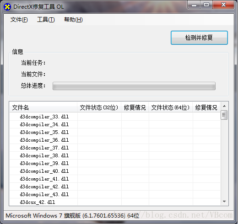This screenshot has height=224, width=238.
Task: Close the DirectX repair tool window
Action: coord(223,5)
